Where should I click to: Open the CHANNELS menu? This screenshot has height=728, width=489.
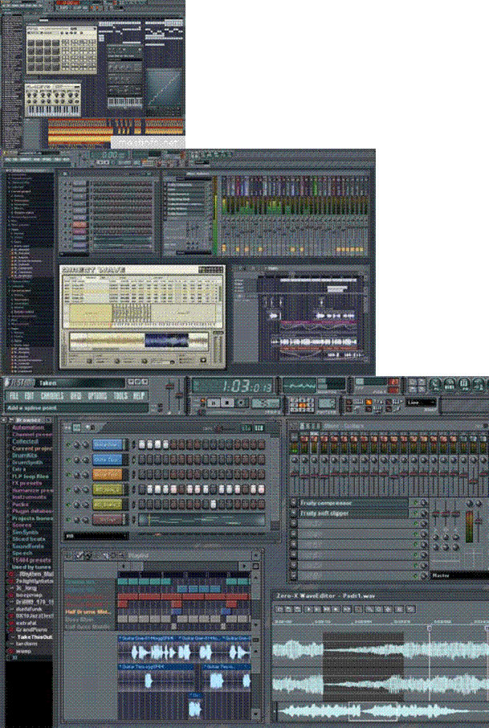pos(51,395)
